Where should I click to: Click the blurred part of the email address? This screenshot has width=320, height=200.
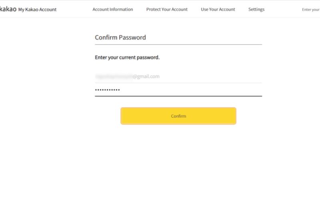point(114,76)
